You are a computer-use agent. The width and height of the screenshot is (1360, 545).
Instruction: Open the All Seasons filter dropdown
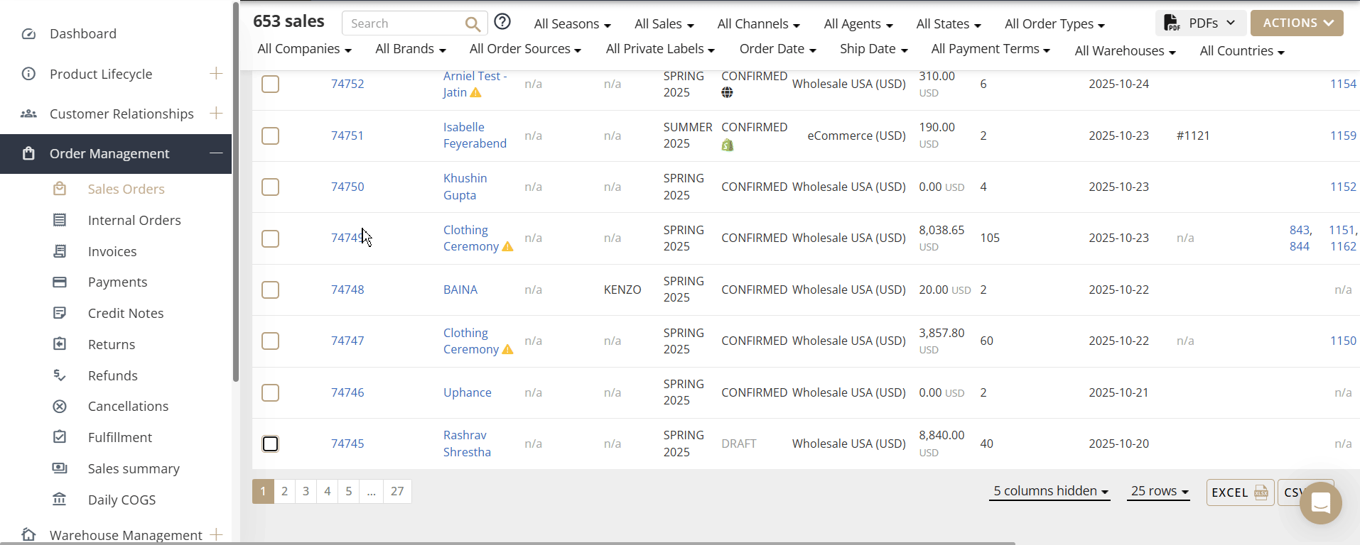pyautogui.click(x=572, y=24)
